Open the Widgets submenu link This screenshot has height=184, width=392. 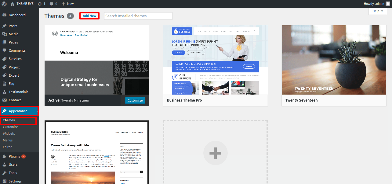point(9,134)
